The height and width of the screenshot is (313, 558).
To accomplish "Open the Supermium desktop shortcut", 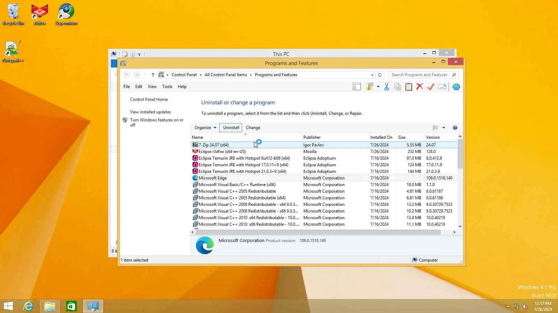I will 66,15.
